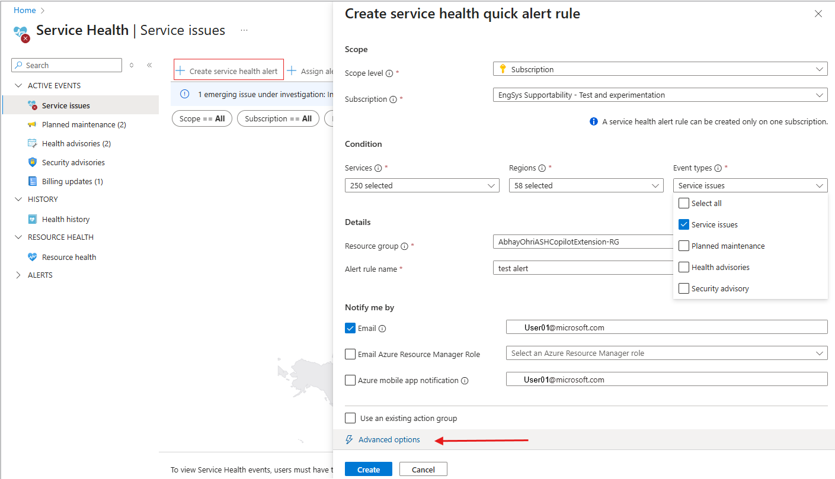Click the Resource health heart icon

coord(33,257)
